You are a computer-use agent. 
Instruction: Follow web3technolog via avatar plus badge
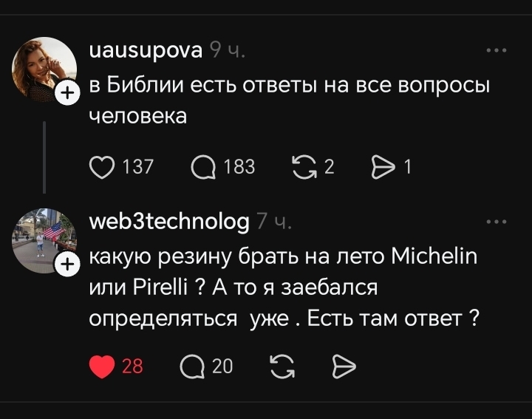66,264
